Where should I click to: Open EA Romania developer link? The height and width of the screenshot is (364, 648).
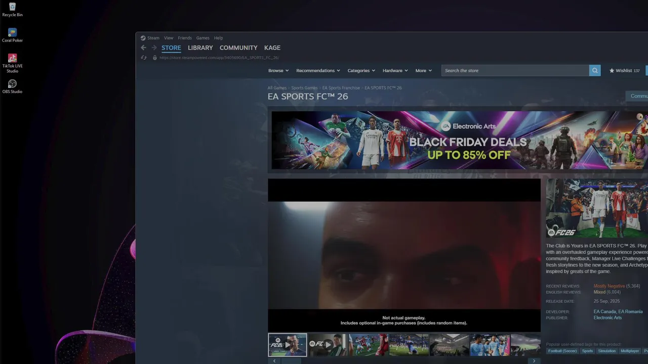(x=630, y=312)
